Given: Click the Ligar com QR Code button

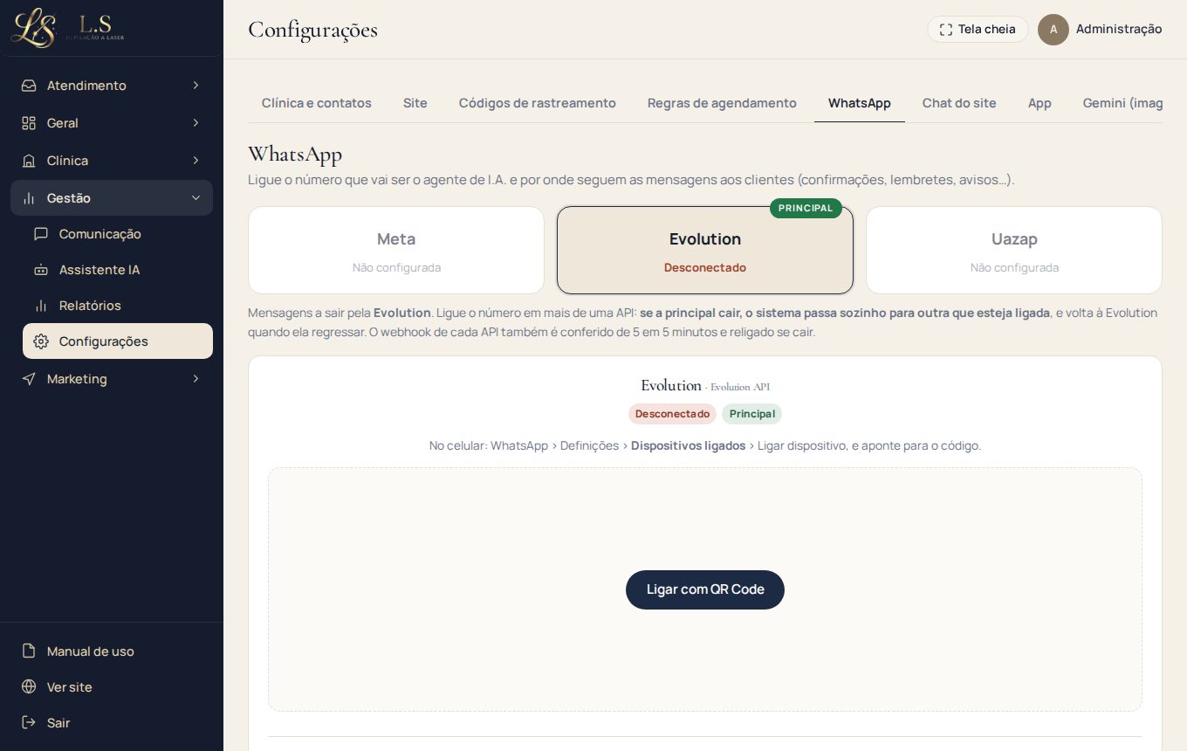Looking at the screenshot, I should 705,589.
